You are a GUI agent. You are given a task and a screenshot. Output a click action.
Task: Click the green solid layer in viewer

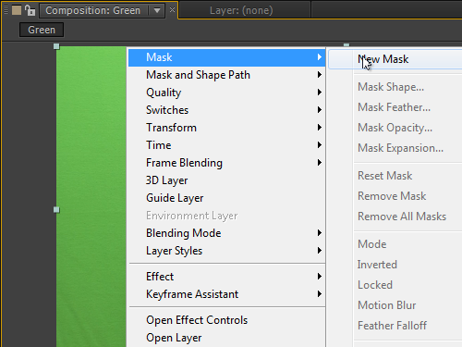[x=91, y=197]
